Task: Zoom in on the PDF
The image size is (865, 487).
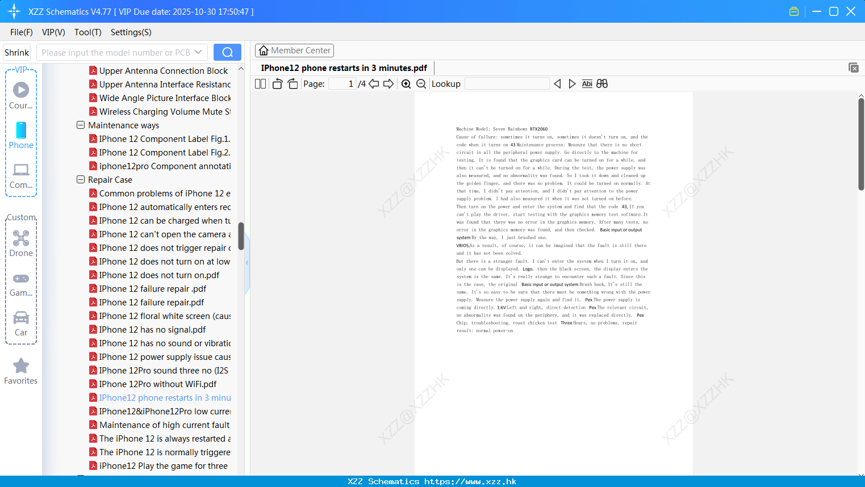Action: click(406, 83)
